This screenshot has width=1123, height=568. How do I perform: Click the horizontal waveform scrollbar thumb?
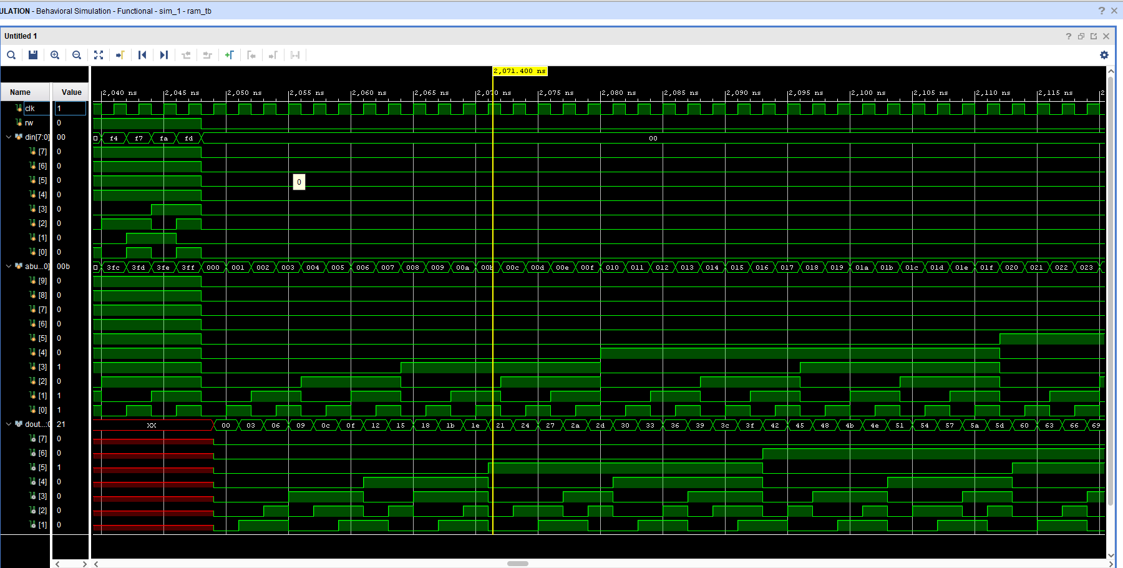click(x=518, y=564)
